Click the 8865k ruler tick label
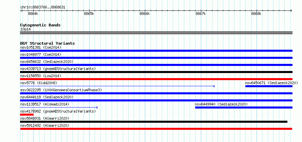The height and width of the screenshot is (142, 302). (89, 14)
